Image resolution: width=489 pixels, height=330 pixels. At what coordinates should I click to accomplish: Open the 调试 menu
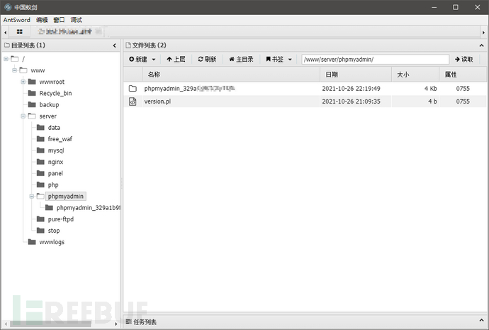point(76,20)
